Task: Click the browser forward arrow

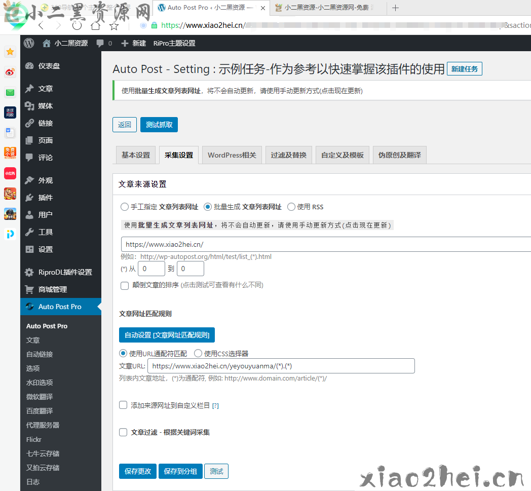Action: [x=59, y=25]
